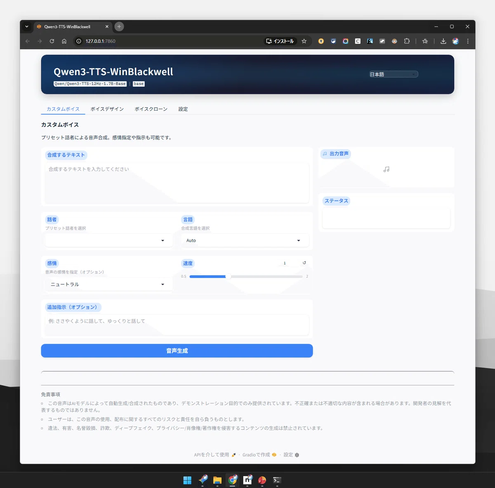Screen dimensions: 495x488
Task: Click the base model type label
Action: click(x=139, y=84)
